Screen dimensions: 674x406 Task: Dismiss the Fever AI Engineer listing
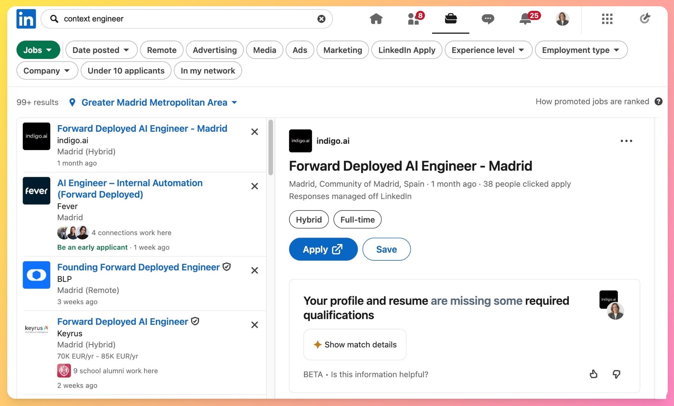point(255,186)
